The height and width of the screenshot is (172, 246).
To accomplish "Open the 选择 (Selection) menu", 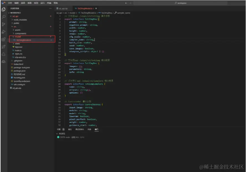I will click(23, 3).
